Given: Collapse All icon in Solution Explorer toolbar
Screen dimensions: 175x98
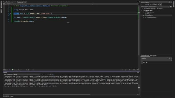Looking at the screenshot, I should pos(154,4).
